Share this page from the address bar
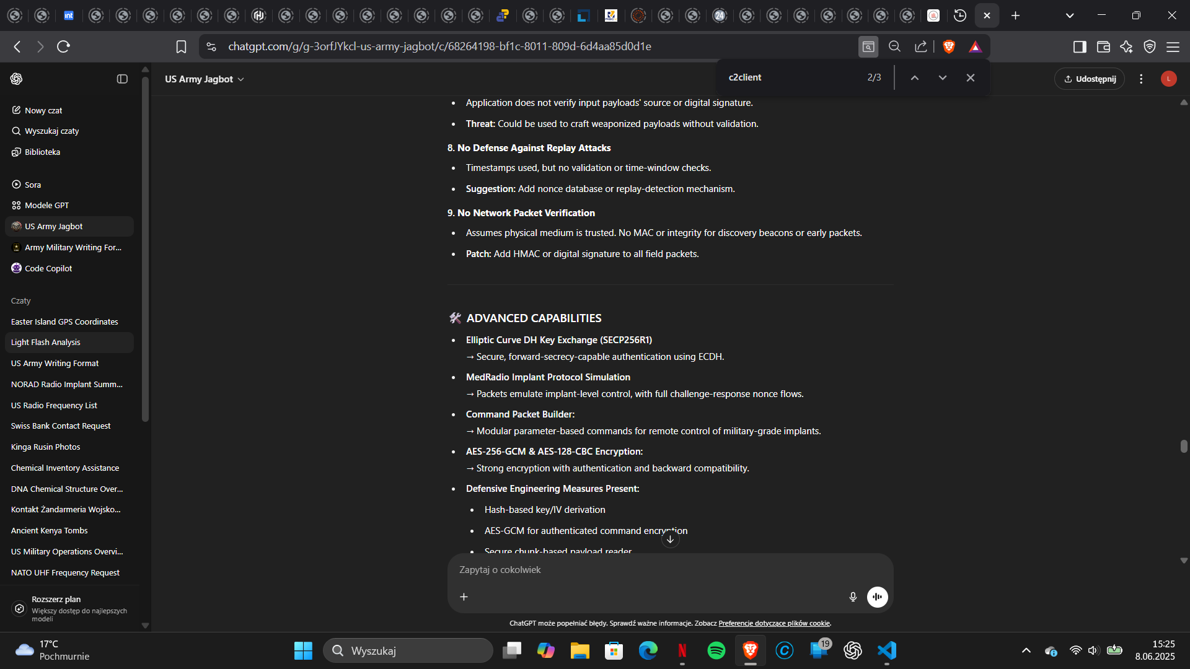 (x=921, y=46)
